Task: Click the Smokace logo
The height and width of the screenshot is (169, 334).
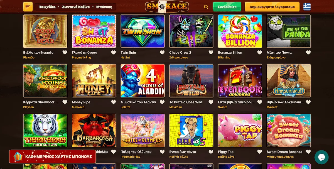Action: [167, 7]
